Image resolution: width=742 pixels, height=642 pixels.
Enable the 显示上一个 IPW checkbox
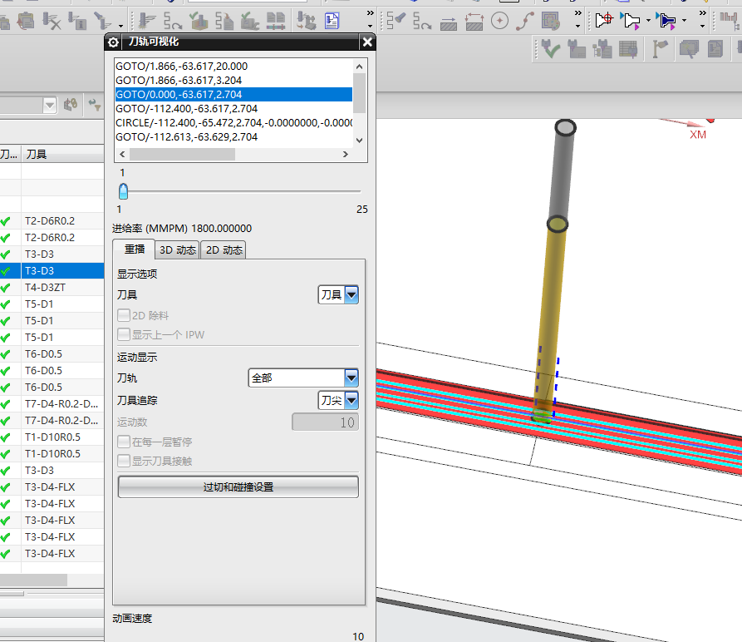pyautogui.click(x=124, y=335)
